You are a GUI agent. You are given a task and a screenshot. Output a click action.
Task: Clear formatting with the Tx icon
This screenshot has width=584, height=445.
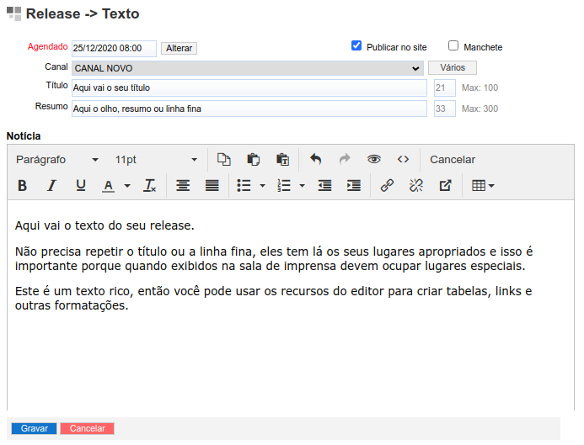click(x=150, y=186)
